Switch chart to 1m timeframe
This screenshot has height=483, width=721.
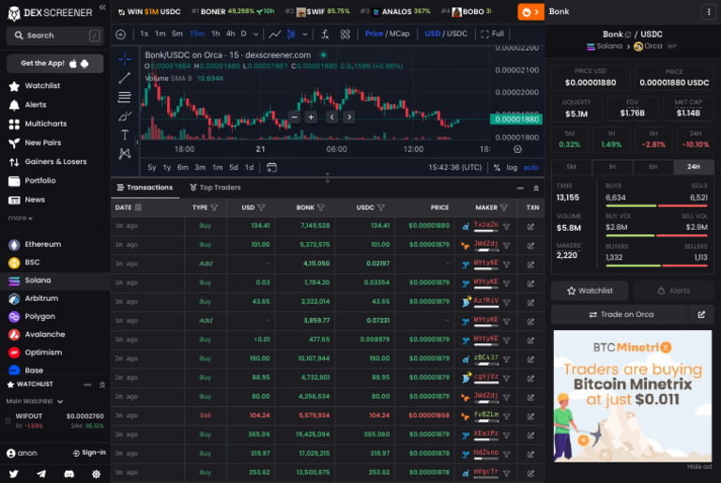point(160,34)
